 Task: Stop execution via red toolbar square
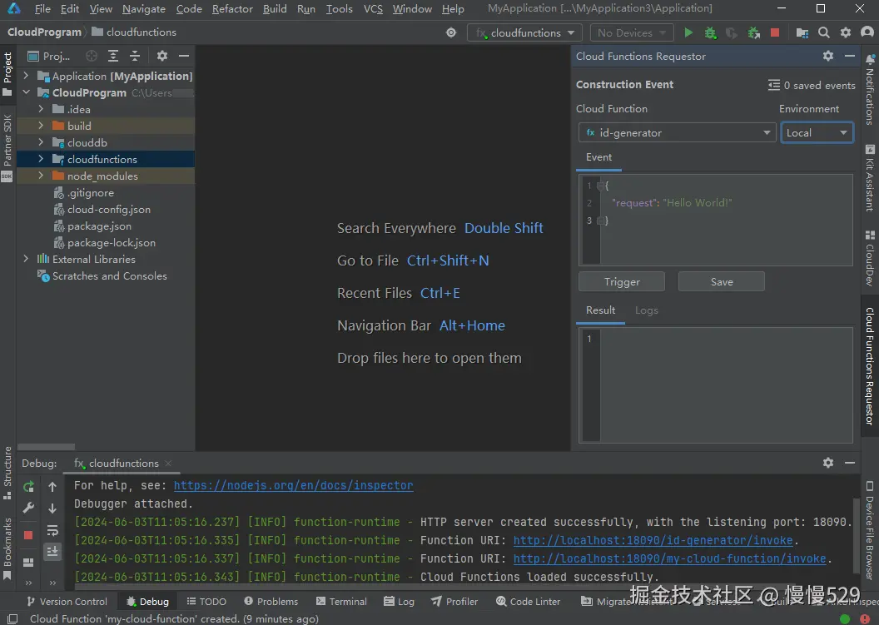click(775, 32)
